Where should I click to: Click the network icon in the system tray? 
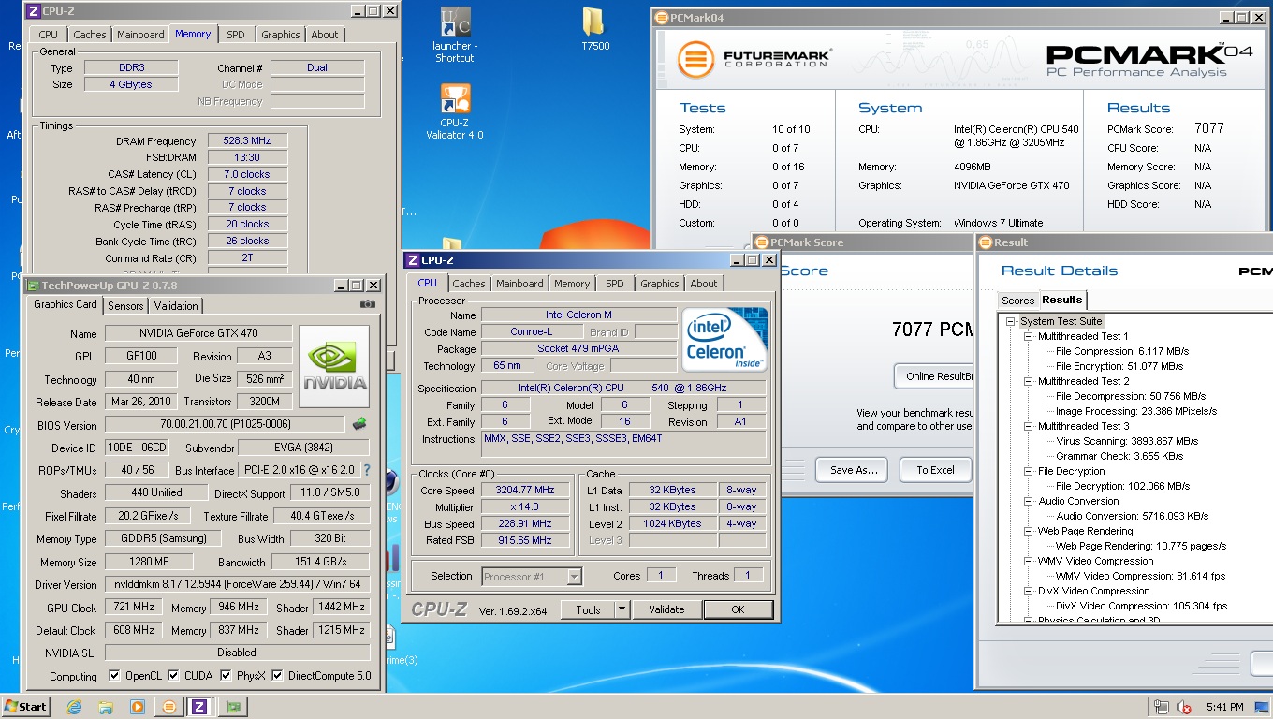coord(1162,707)
